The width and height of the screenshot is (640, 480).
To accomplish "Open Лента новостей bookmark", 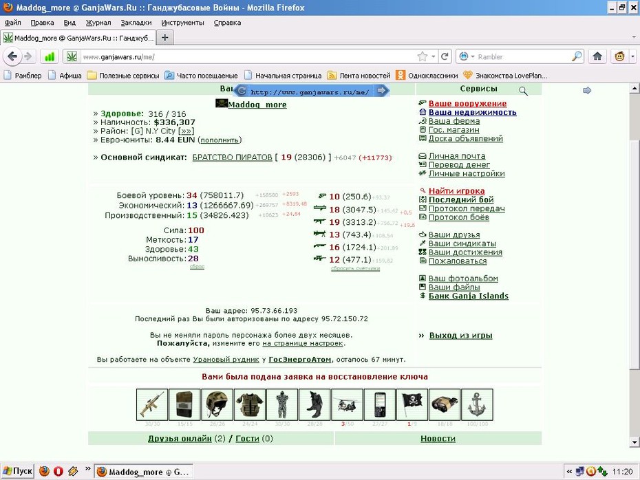I will coord(359,76).
